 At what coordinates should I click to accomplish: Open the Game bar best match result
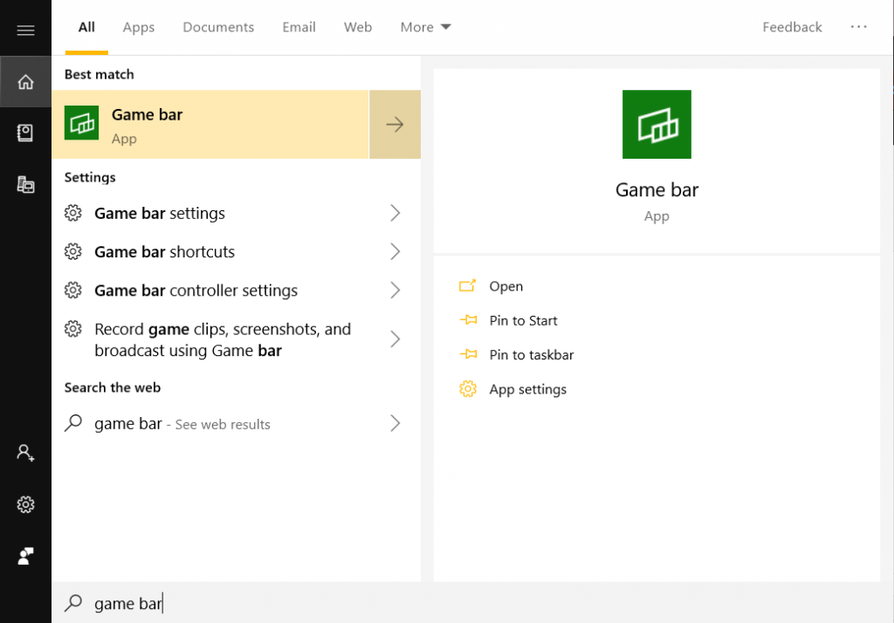pyautogui.click(x=210, y=124)
